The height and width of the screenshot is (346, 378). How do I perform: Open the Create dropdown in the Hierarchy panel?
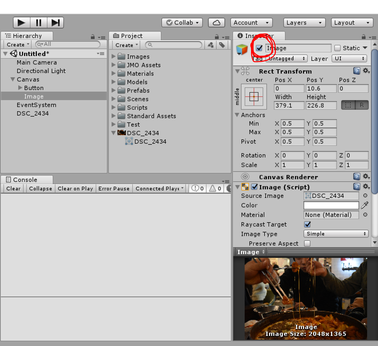click(18, 45)
